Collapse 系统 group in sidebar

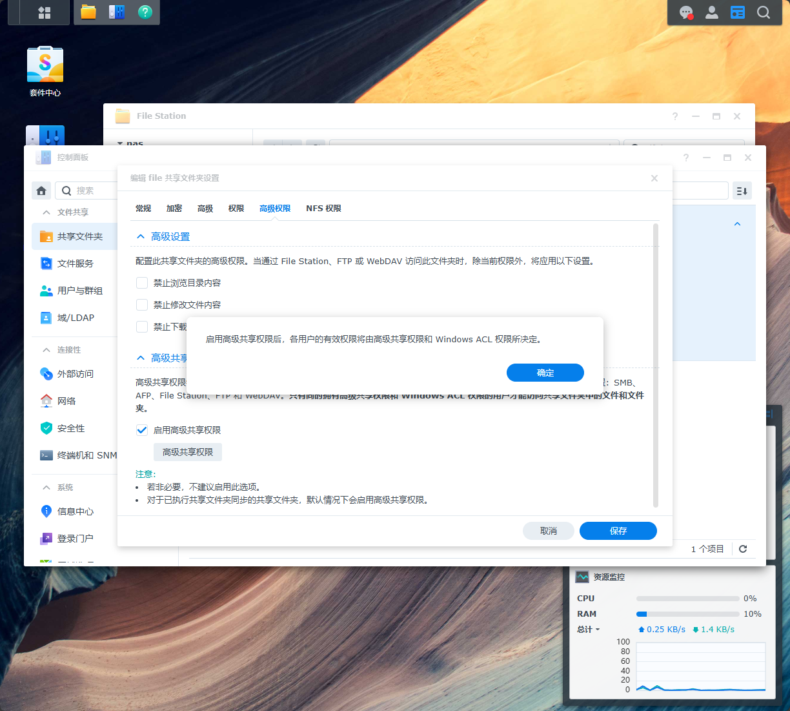pos(46,488)
